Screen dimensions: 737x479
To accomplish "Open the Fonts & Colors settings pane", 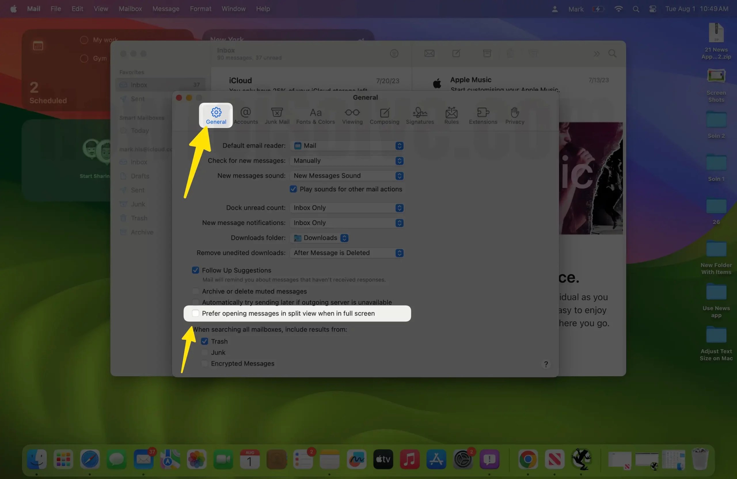I will tap(315, 115).
